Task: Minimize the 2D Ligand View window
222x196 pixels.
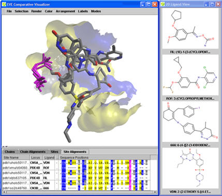Action: coord(206,5)
